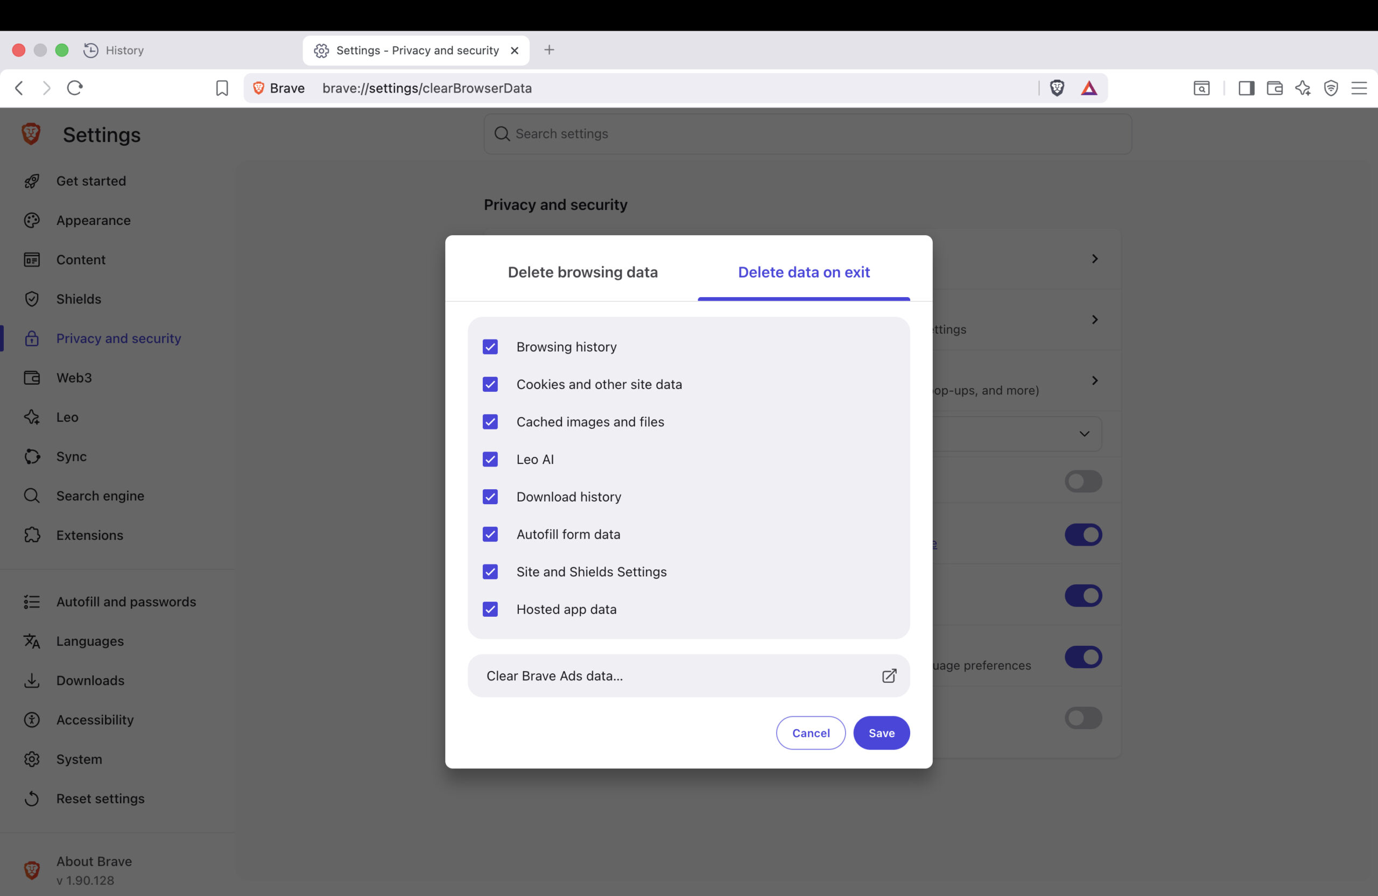Toggle the language preferences switch in background page
Screen dimensions: 1378x896
[1082, 657]
